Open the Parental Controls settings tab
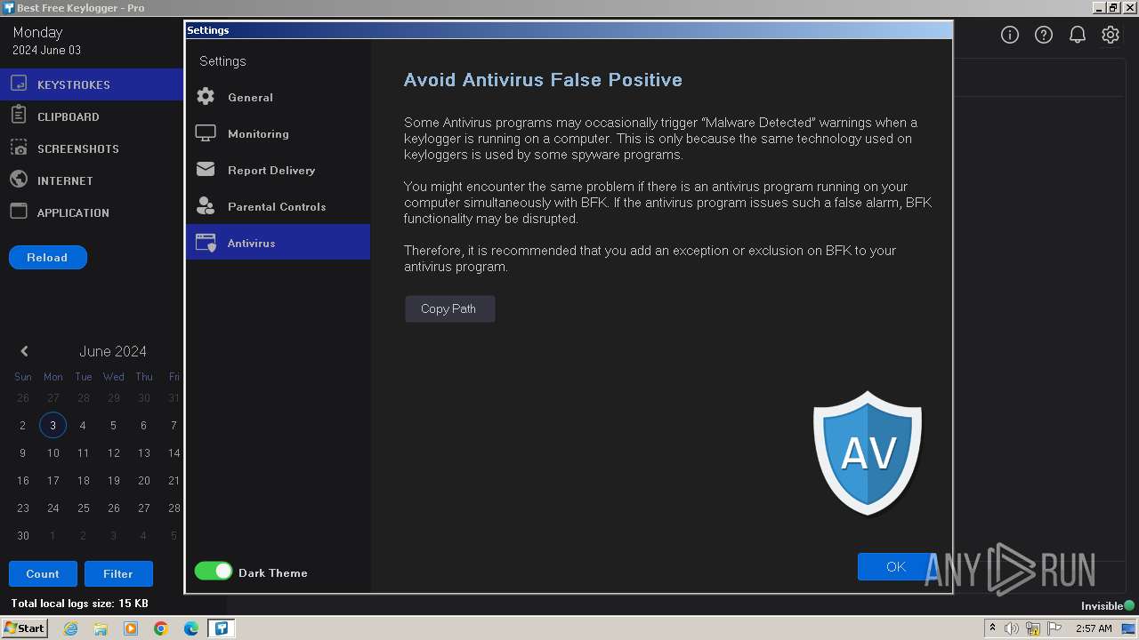 [278, 206]
